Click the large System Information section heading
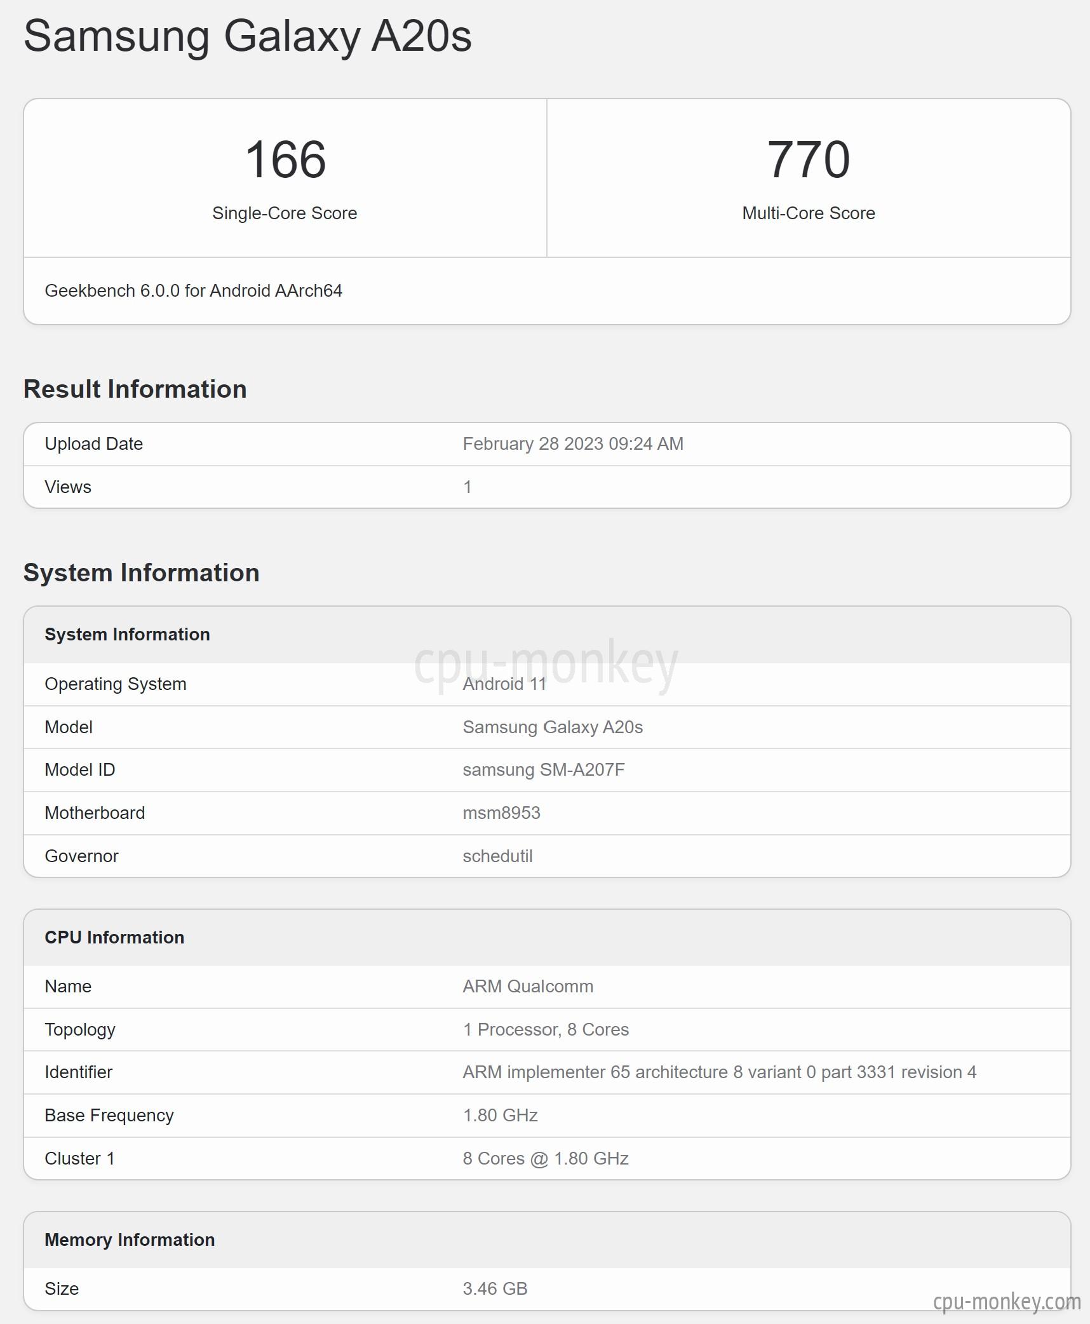The width and height of the screenshot is (1090, 1324). click(142, 572)
